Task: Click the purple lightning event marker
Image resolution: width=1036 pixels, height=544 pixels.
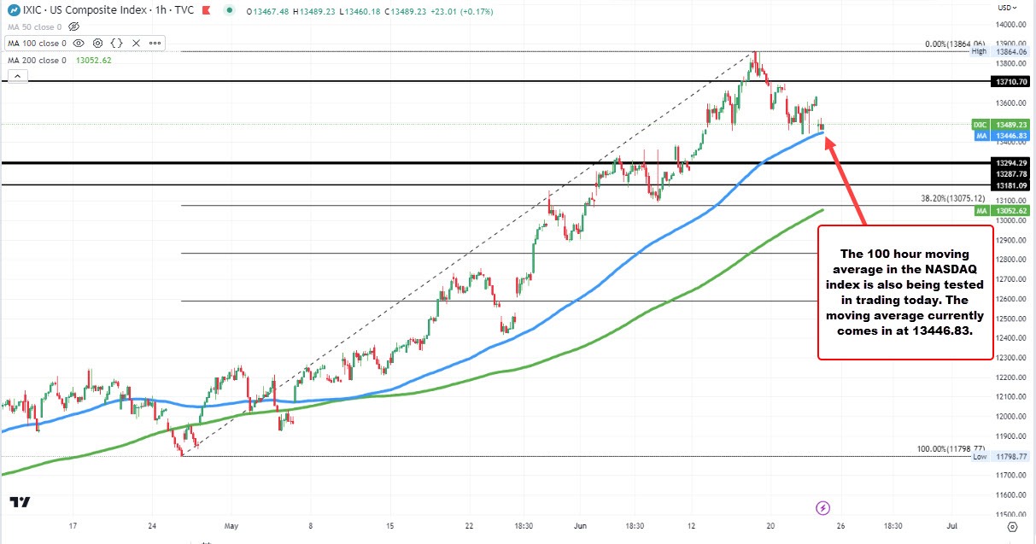Action: pyautogui.click(x=823, y=508)
